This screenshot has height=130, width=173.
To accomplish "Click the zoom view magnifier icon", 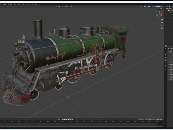I will [162, 19].
